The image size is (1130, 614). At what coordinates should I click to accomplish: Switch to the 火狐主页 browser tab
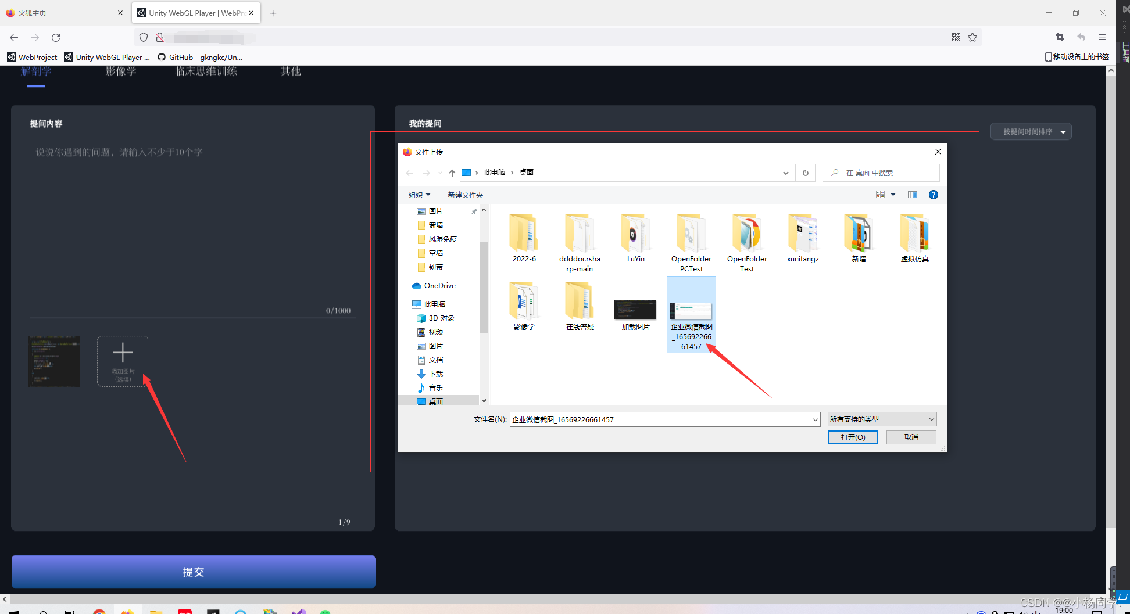[64, 13]
